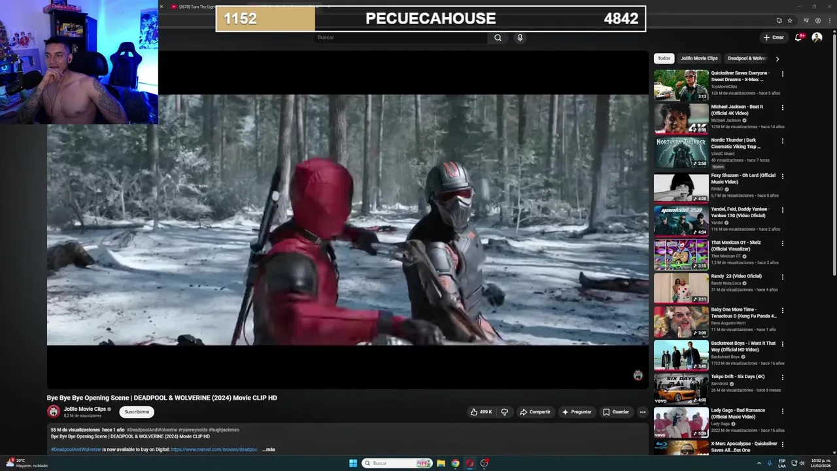Open YouTube notifications bell

click(x=798, y=37)
